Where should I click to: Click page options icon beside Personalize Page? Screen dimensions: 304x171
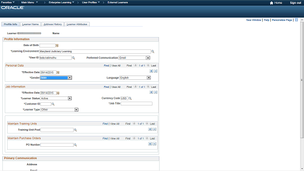click(296, 20)
